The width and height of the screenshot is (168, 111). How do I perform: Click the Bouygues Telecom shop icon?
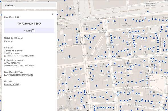click(80, 42)
